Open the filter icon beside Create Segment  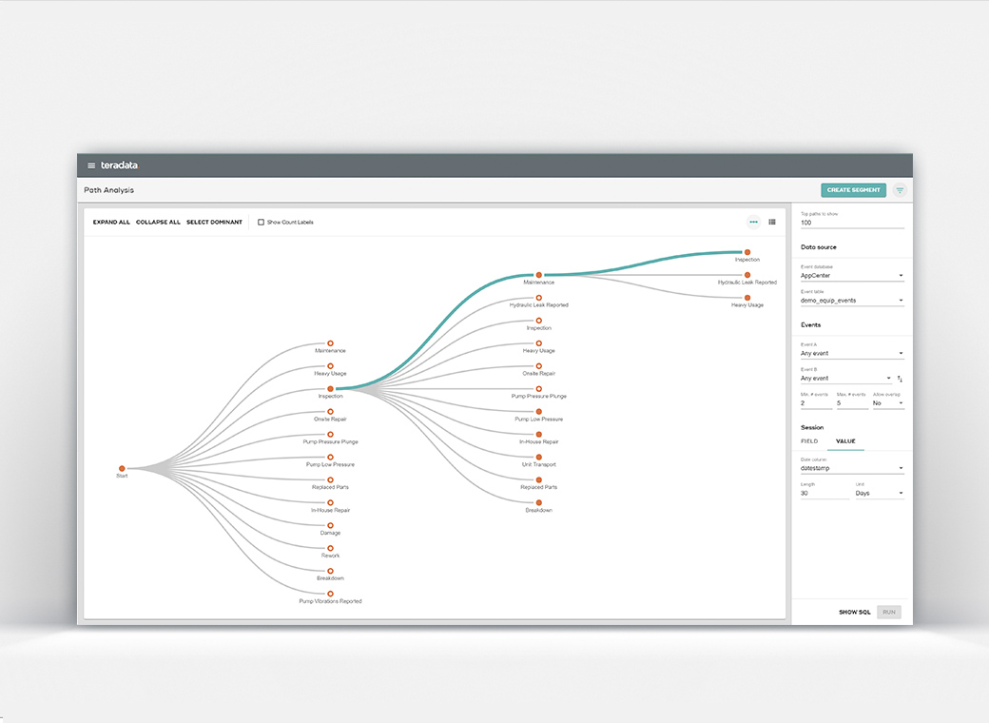tap(900, 190)
